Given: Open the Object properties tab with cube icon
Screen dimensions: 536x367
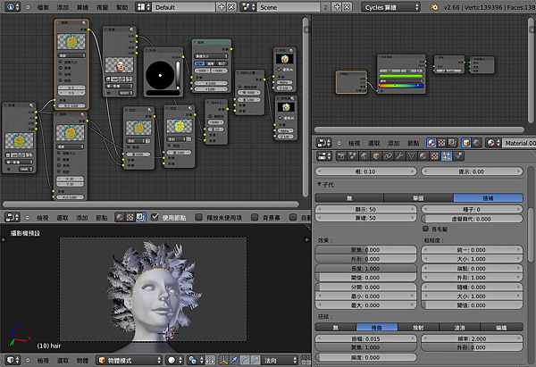Looking at the screenshot, I should (376, 156).
